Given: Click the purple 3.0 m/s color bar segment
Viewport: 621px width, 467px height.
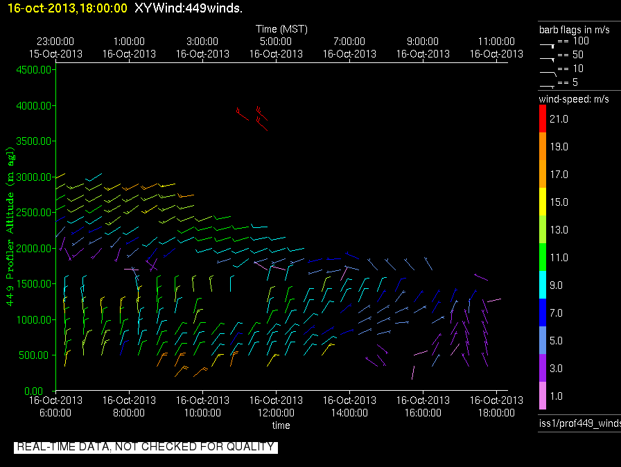Looking at the screenshot, I should (543, 368).
